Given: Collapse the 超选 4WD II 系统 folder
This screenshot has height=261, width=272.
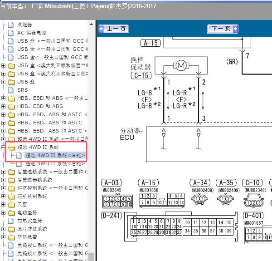Looking at the screenshot, I should click(x=3, y=147).
